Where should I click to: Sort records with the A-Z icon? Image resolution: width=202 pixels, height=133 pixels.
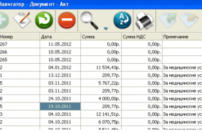coord(122,20)
